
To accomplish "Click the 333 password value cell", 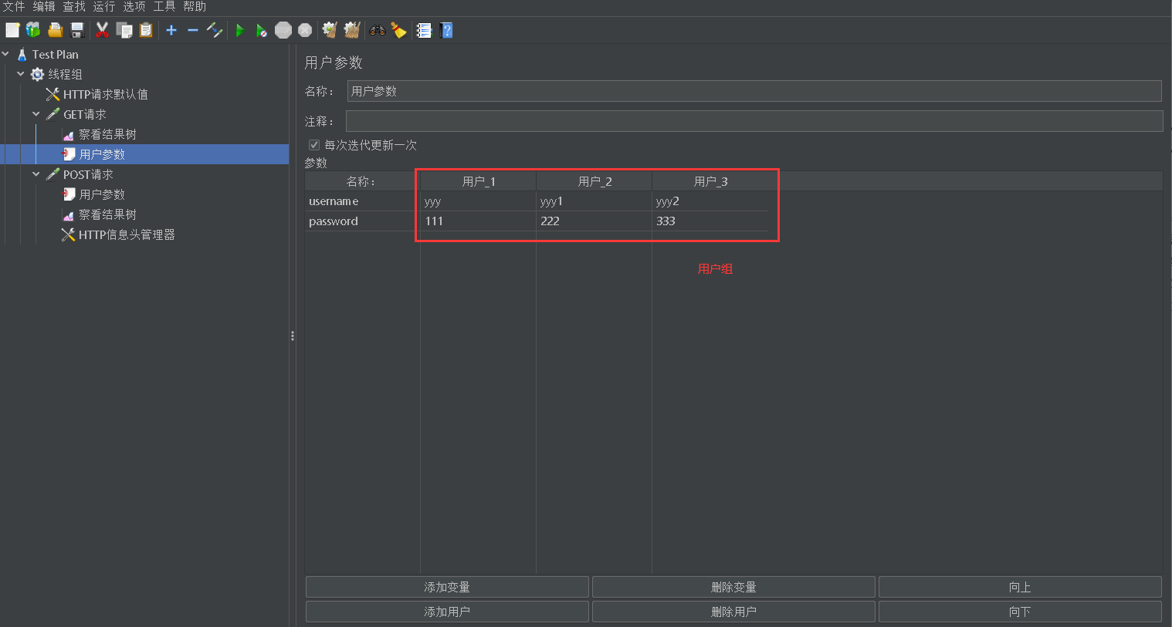I will tap(710, 221).
